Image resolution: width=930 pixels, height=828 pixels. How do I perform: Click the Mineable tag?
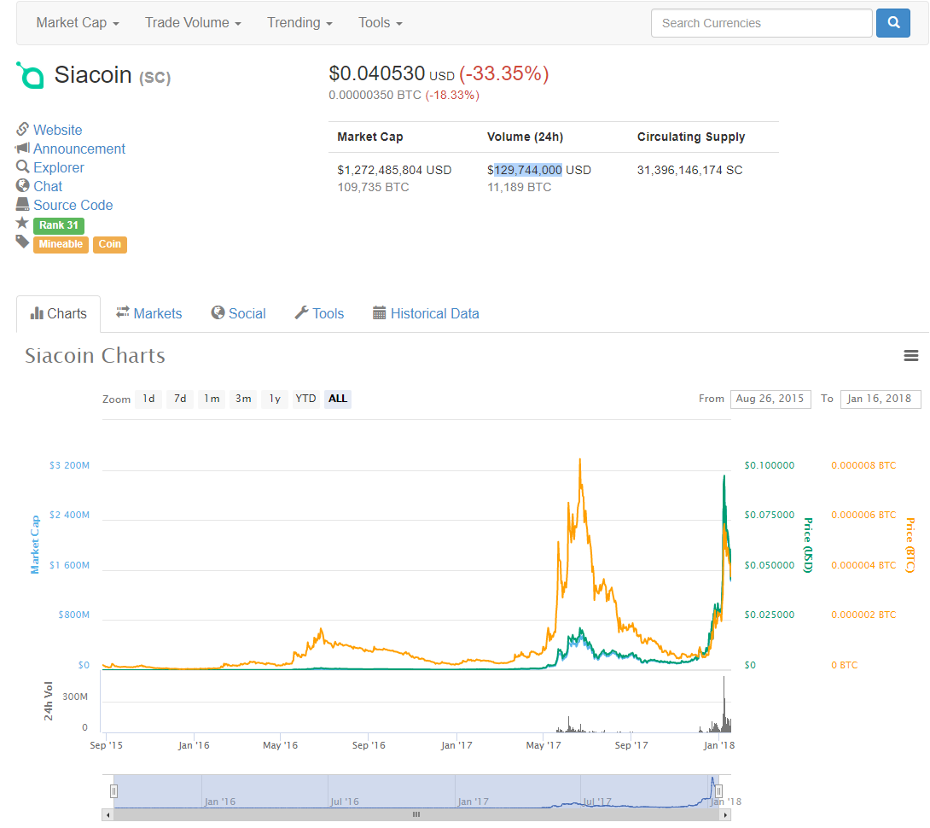click(61, 244)
